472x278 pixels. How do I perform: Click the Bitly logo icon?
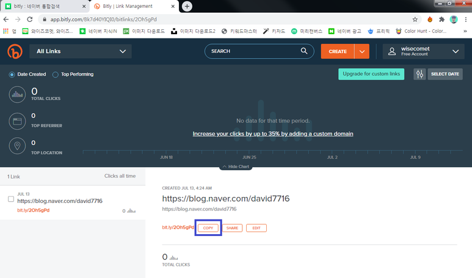point(15,51)
